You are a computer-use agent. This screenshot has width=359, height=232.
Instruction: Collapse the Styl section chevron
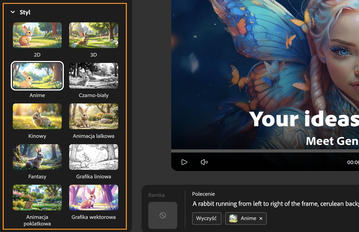point(13,12)
